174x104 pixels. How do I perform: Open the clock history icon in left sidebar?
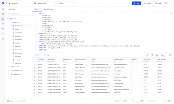[3, 24]
